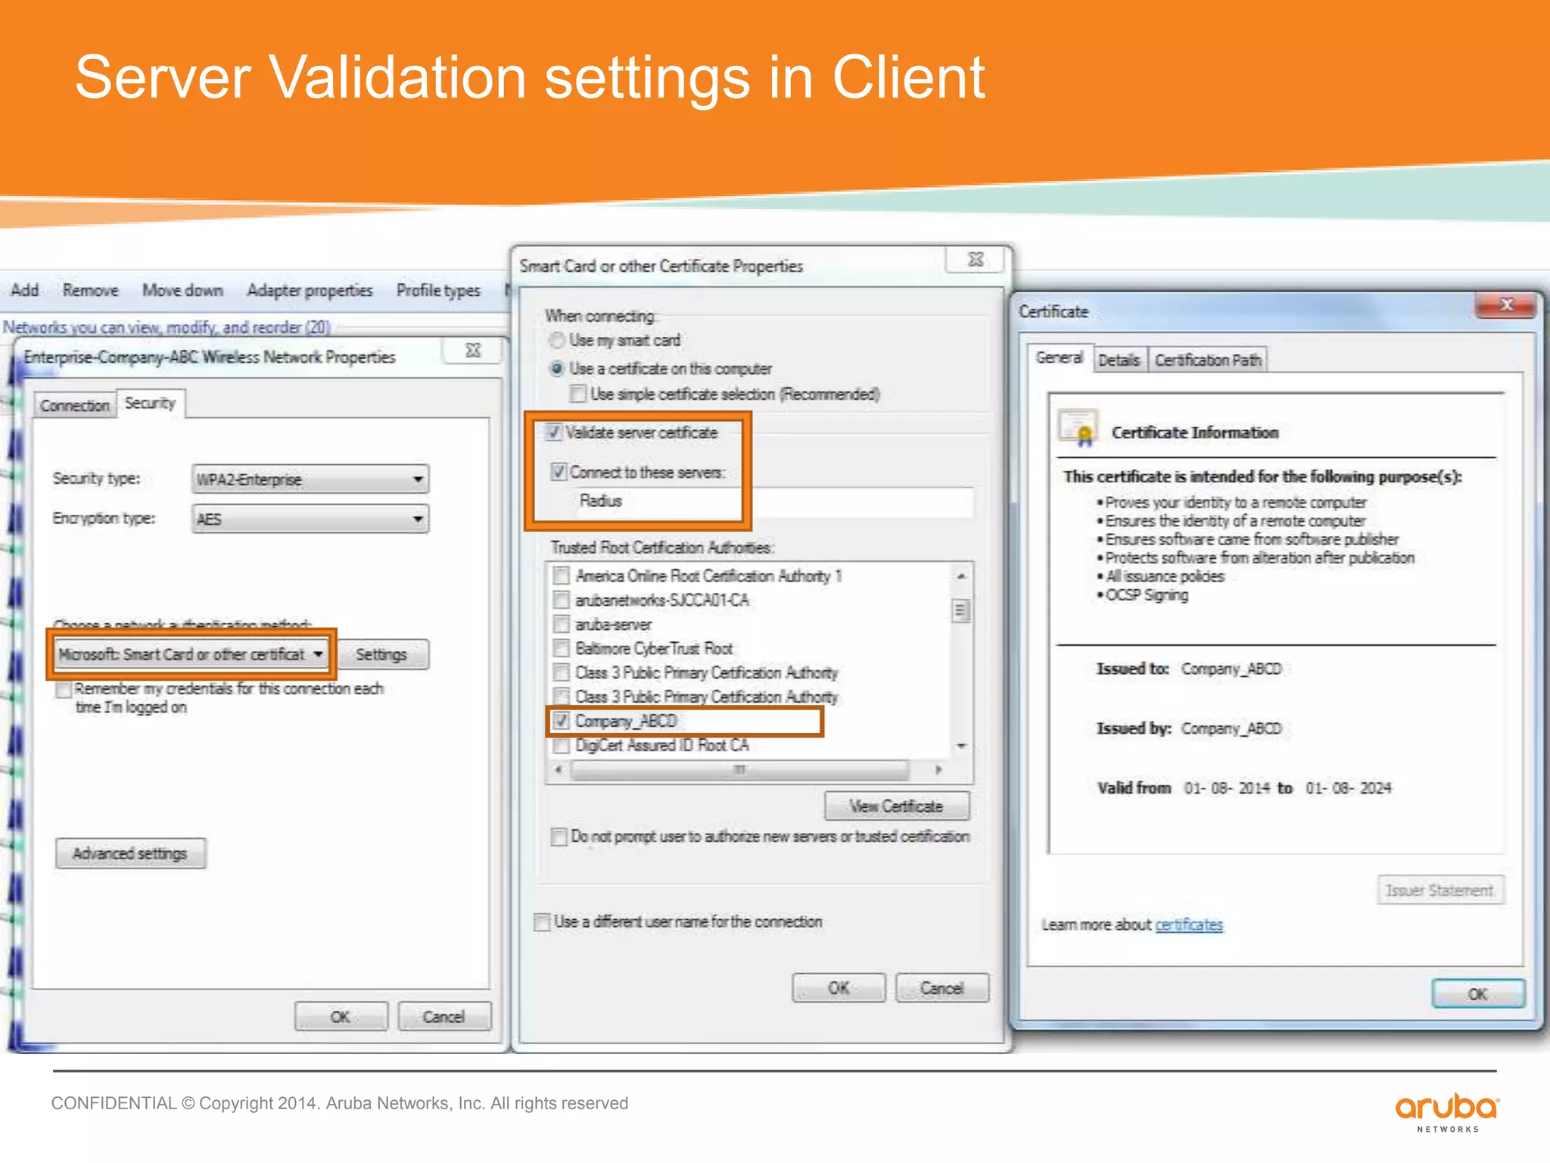Check the first Class 3 Public Primary authority

pos(562,672)
